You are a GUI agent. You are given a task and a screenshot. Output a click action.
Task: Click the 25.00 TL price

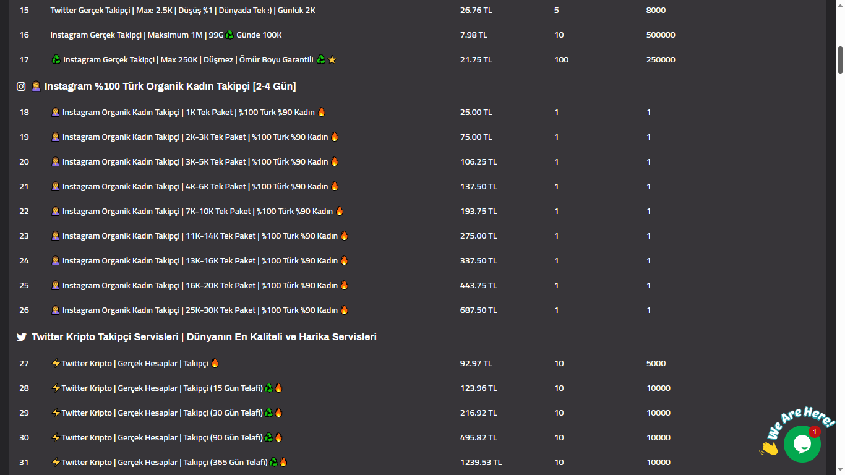[x=476, y=112]
